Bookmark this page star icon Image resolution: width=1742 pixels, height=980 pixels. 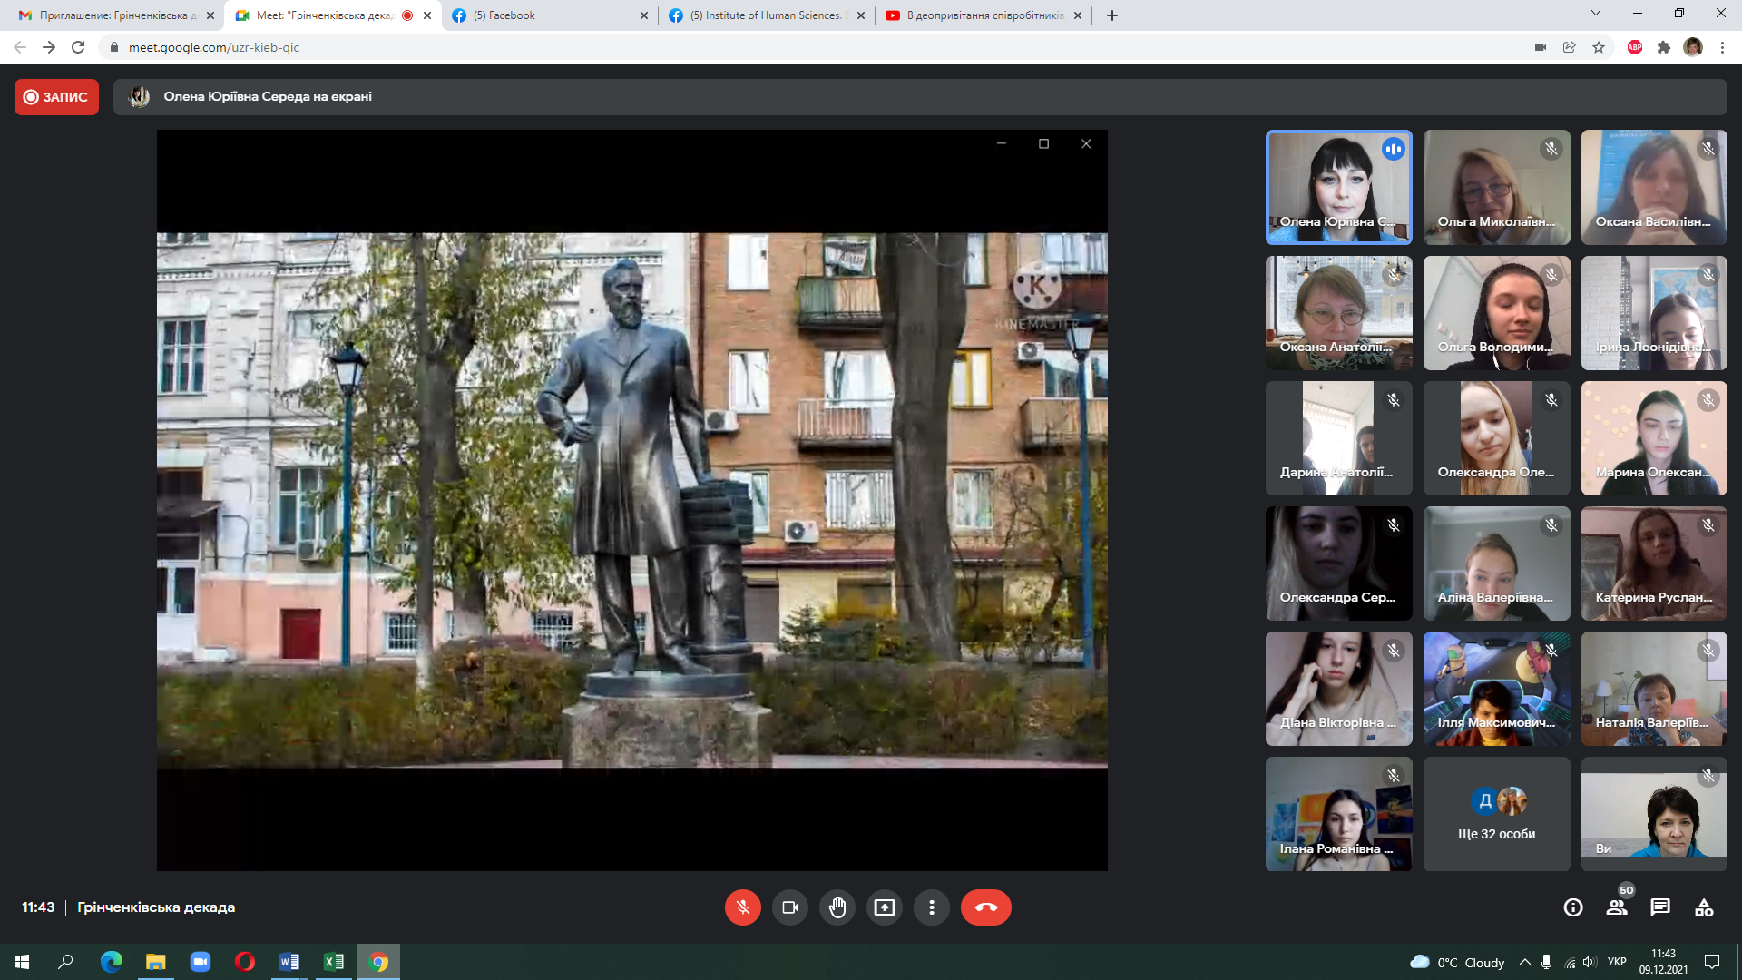(x=1599, y=47)
